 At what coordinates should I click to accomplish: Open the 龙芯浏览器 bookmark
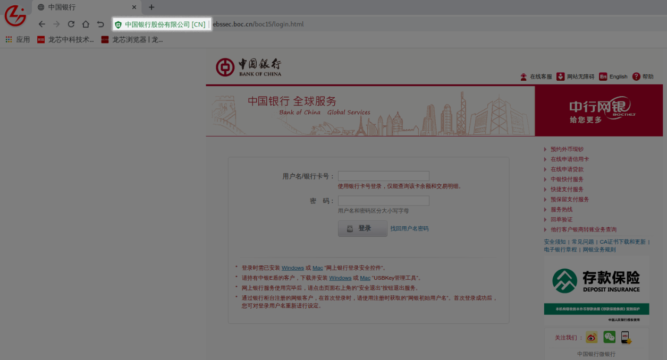[x=132, y=39]
